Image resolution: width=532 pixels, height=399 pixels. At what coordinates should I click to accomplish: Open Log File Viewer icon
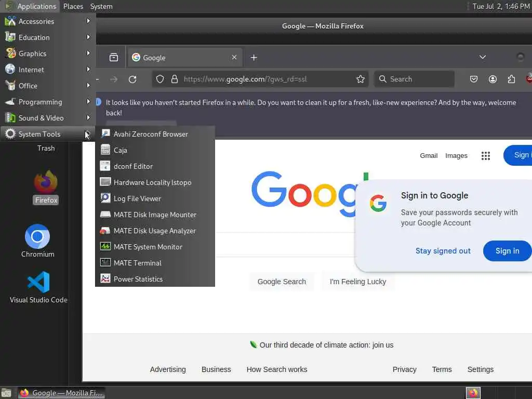coord(105,198)
